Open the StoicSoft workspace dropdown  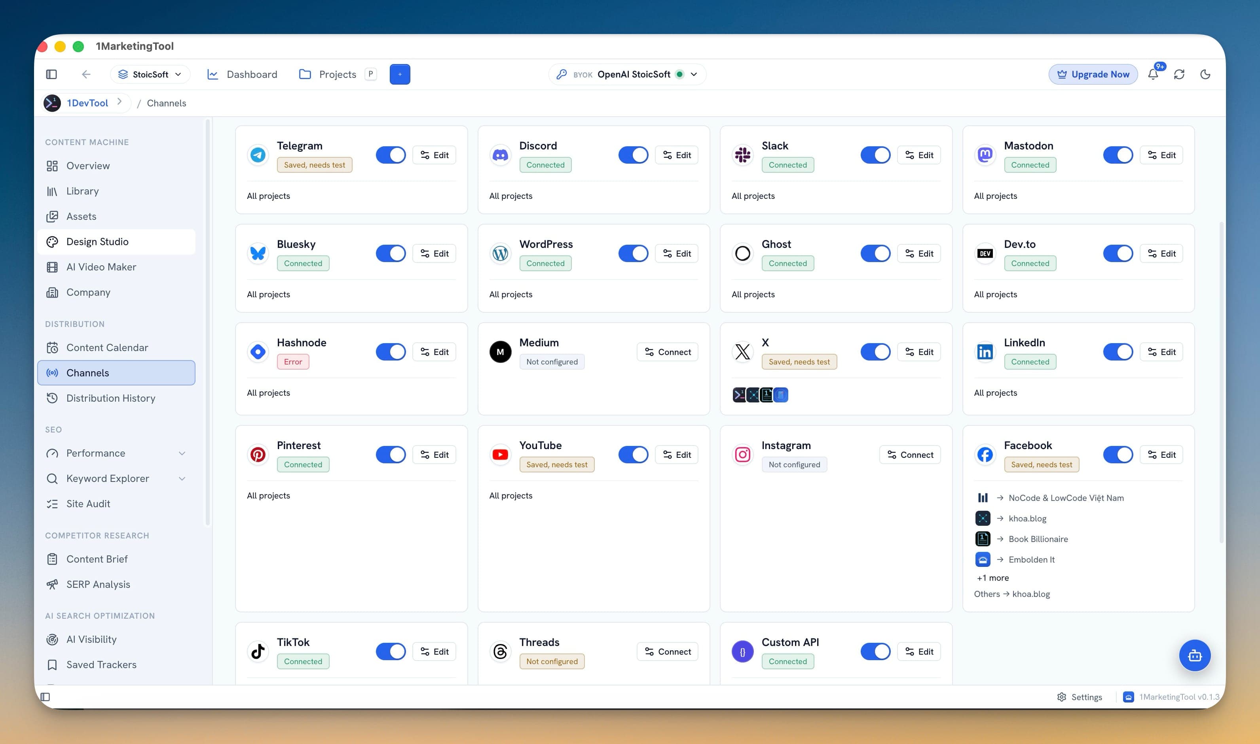tap(150, 74)
